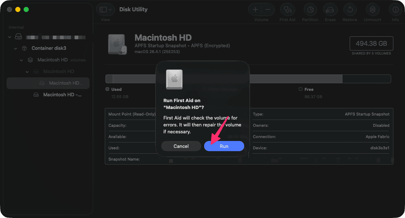The height and width of the screenshot is (218, 405).
Task: Remove a volume with the minus icon
Action: pos(267,9)
